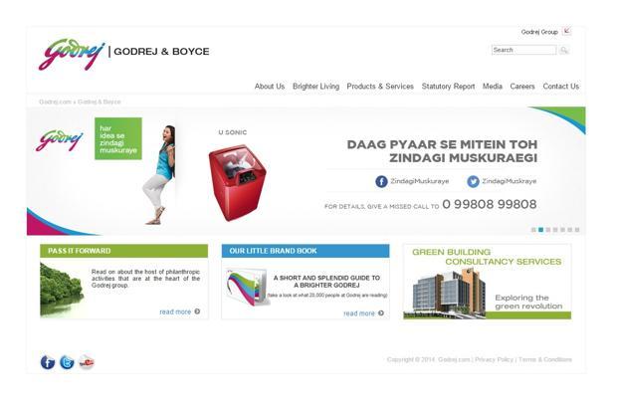Open the Media menu
This screenshot has width=618, height=412.
coord(493,87)
